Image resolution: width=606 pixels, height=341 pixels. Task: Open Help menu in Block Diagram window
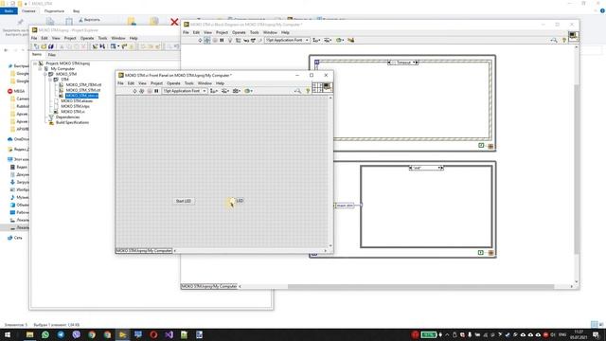coord(285,32)
